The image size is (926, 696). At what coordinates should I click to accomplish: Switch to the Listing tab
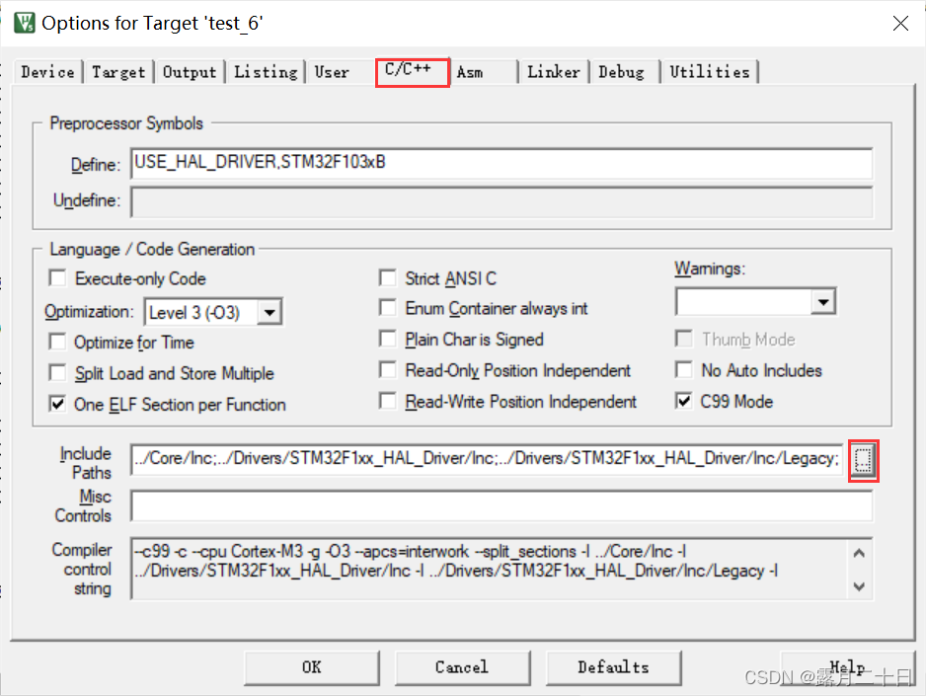tap(266, 72)
